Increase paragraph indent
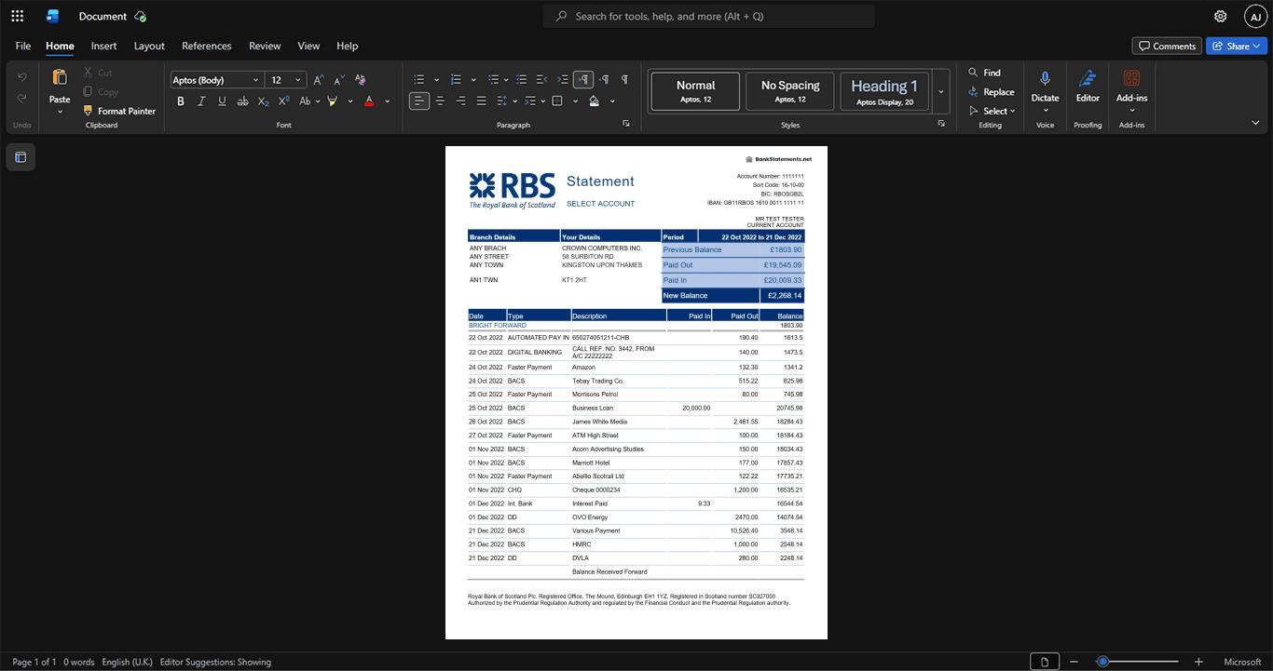Screen dimensions: 1273x671 tap(563, 80)
